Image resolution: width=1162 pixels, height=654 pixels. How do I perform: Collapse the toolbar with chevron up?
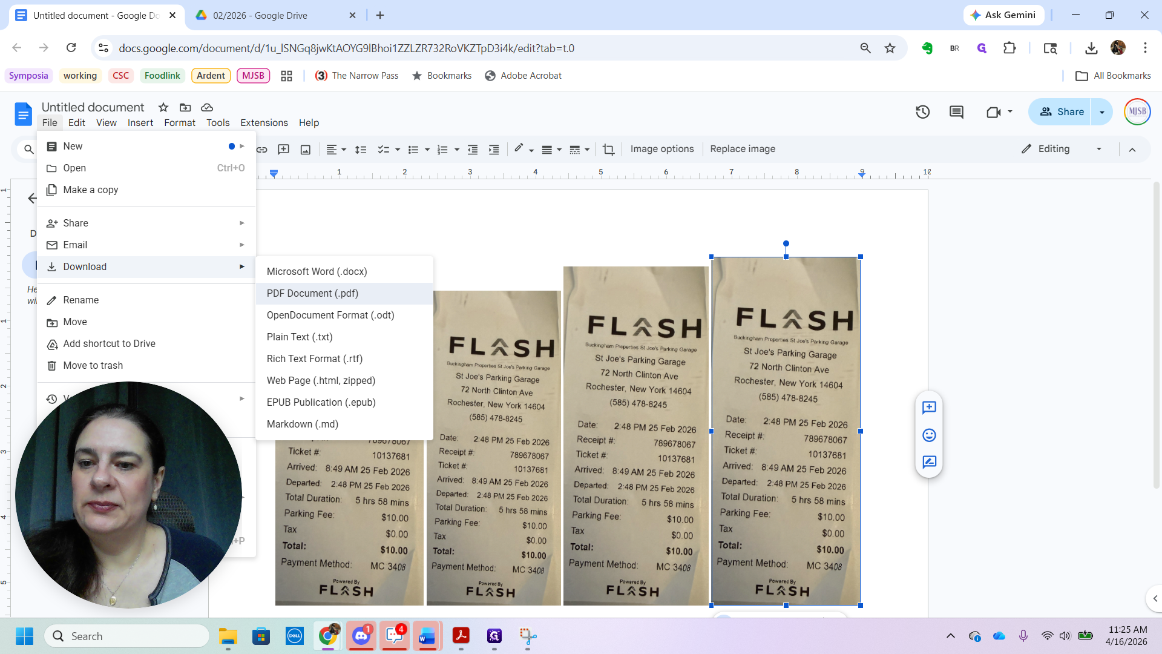[x=1132, y=150]
